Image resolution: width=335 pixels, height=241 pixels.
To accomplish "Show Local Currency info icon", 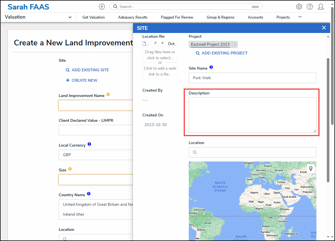I will point(89,144).
